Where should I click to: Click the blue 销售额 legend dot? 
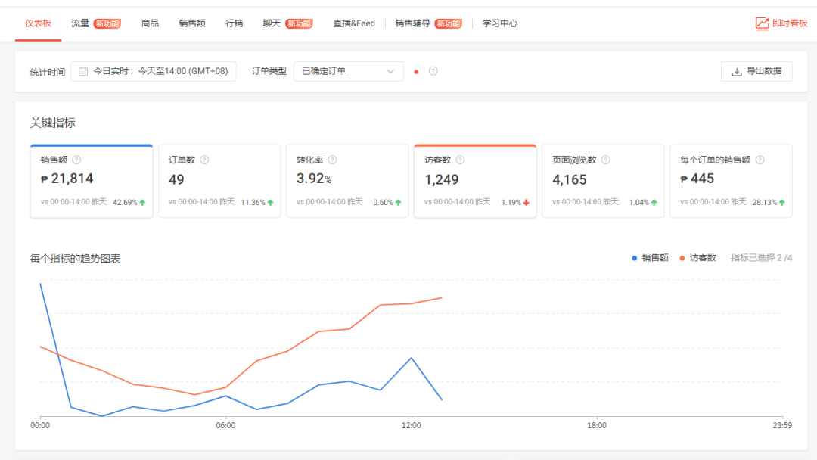[634, 258]
